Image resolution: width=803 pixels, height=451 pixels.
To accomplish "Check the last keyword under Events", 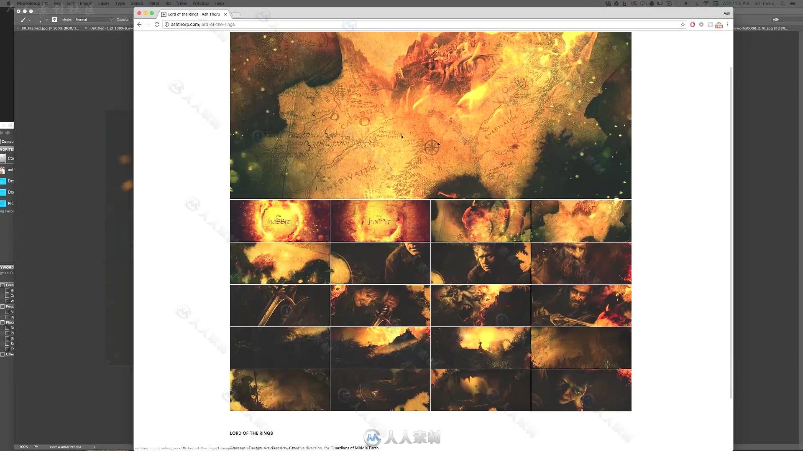I will coord(7,301).
